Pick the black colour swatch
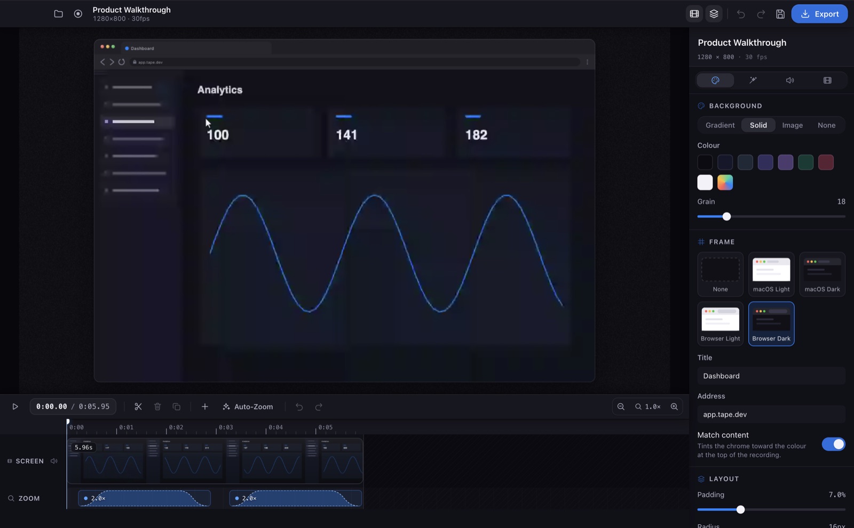854x528 pixels. coord(705,163)
